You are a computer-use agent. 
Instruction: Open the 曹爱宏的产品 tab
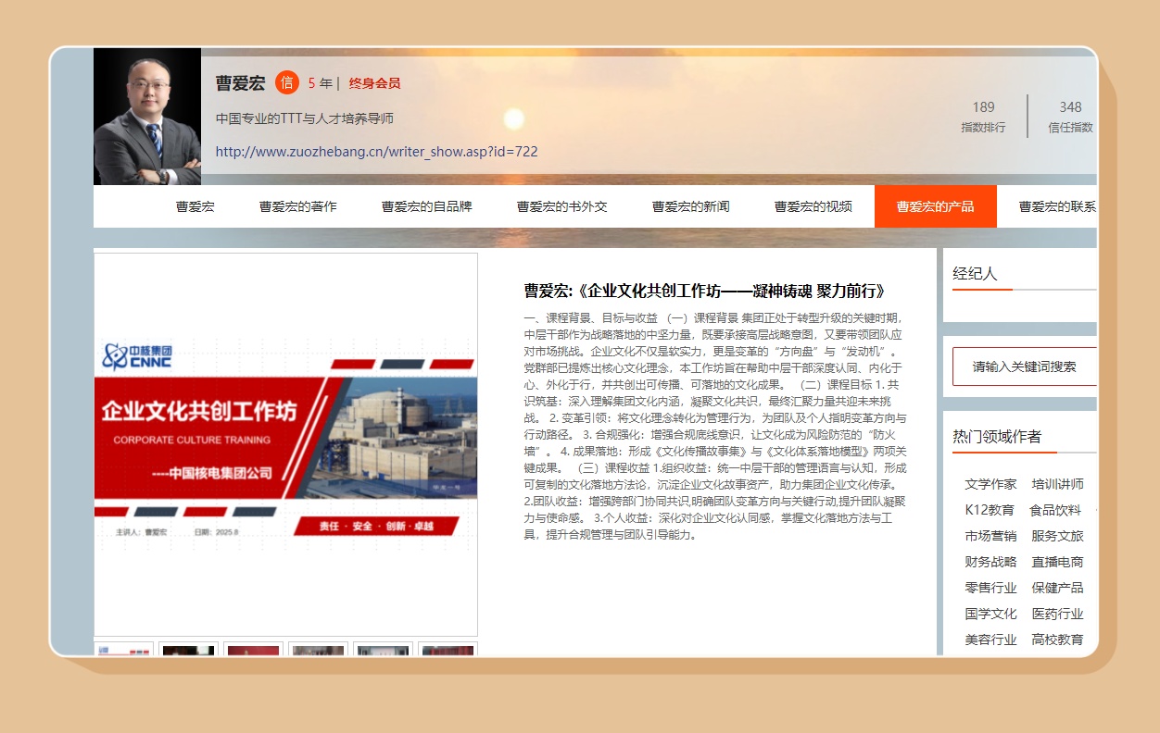(x=935, y=206)
